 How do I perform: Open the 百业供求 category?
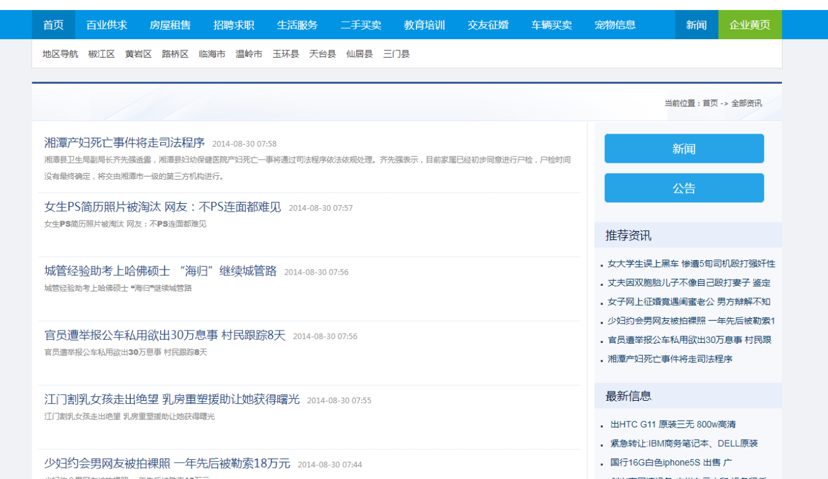pyautogui.click(x=108, y=25)
